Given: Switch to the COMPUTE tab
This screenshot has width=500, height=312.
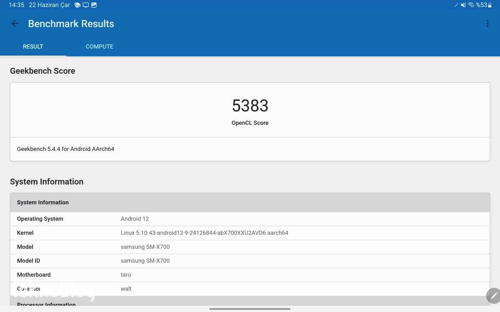Looking at the screenshot, I should tap(99, 46).
